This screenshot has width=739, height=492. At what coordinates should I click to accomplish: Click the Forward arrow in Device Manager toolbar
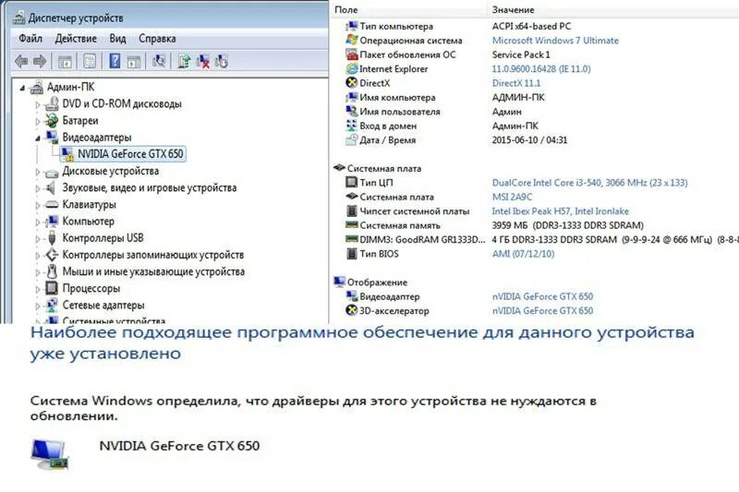coord(40,61)
